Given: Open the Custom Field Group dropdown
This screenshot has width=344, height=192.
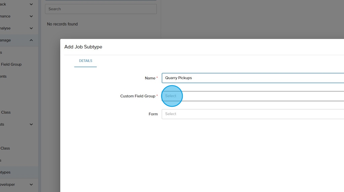Looking at the screenshot, I should pyautogui.click(x=252, y=96).
